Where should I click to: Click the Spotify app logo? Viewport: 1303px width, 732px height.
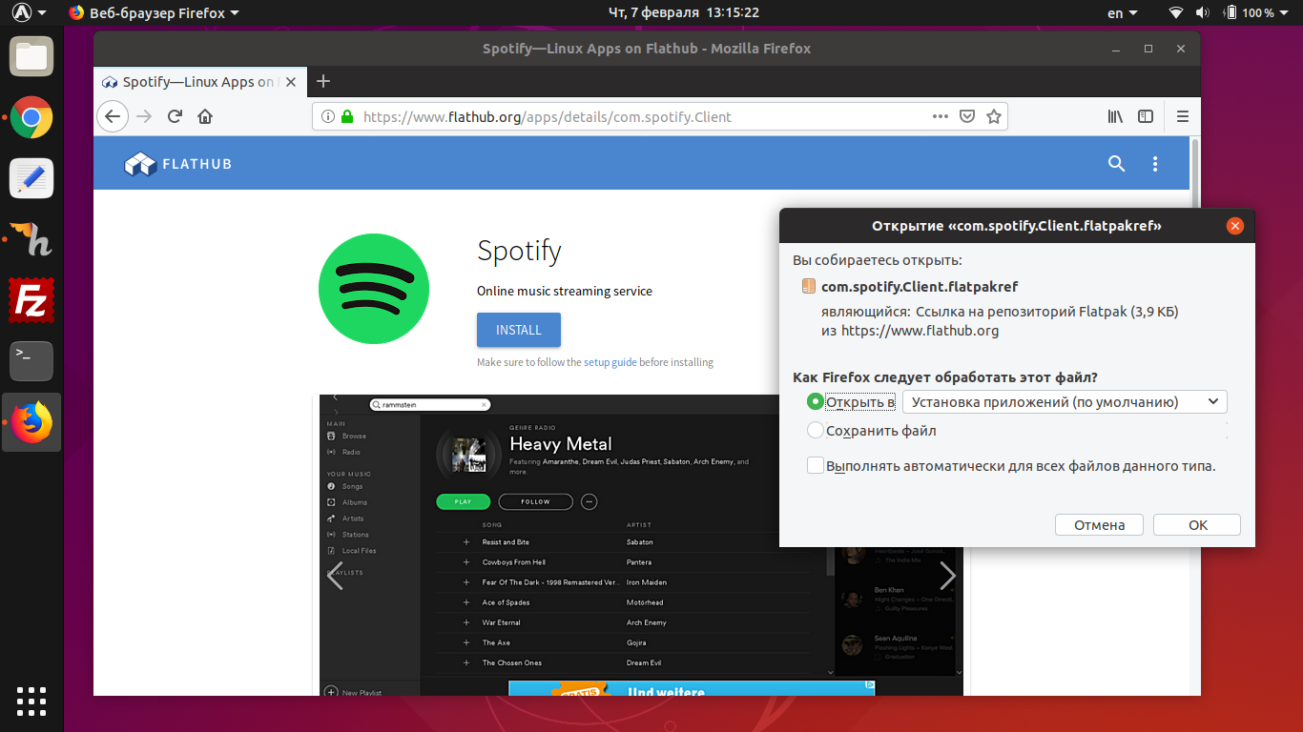tap(374, 289)
